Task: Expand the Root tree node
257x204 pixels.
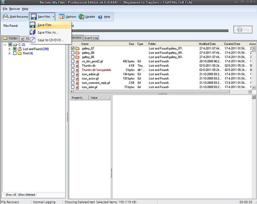Action: point(10,53)
